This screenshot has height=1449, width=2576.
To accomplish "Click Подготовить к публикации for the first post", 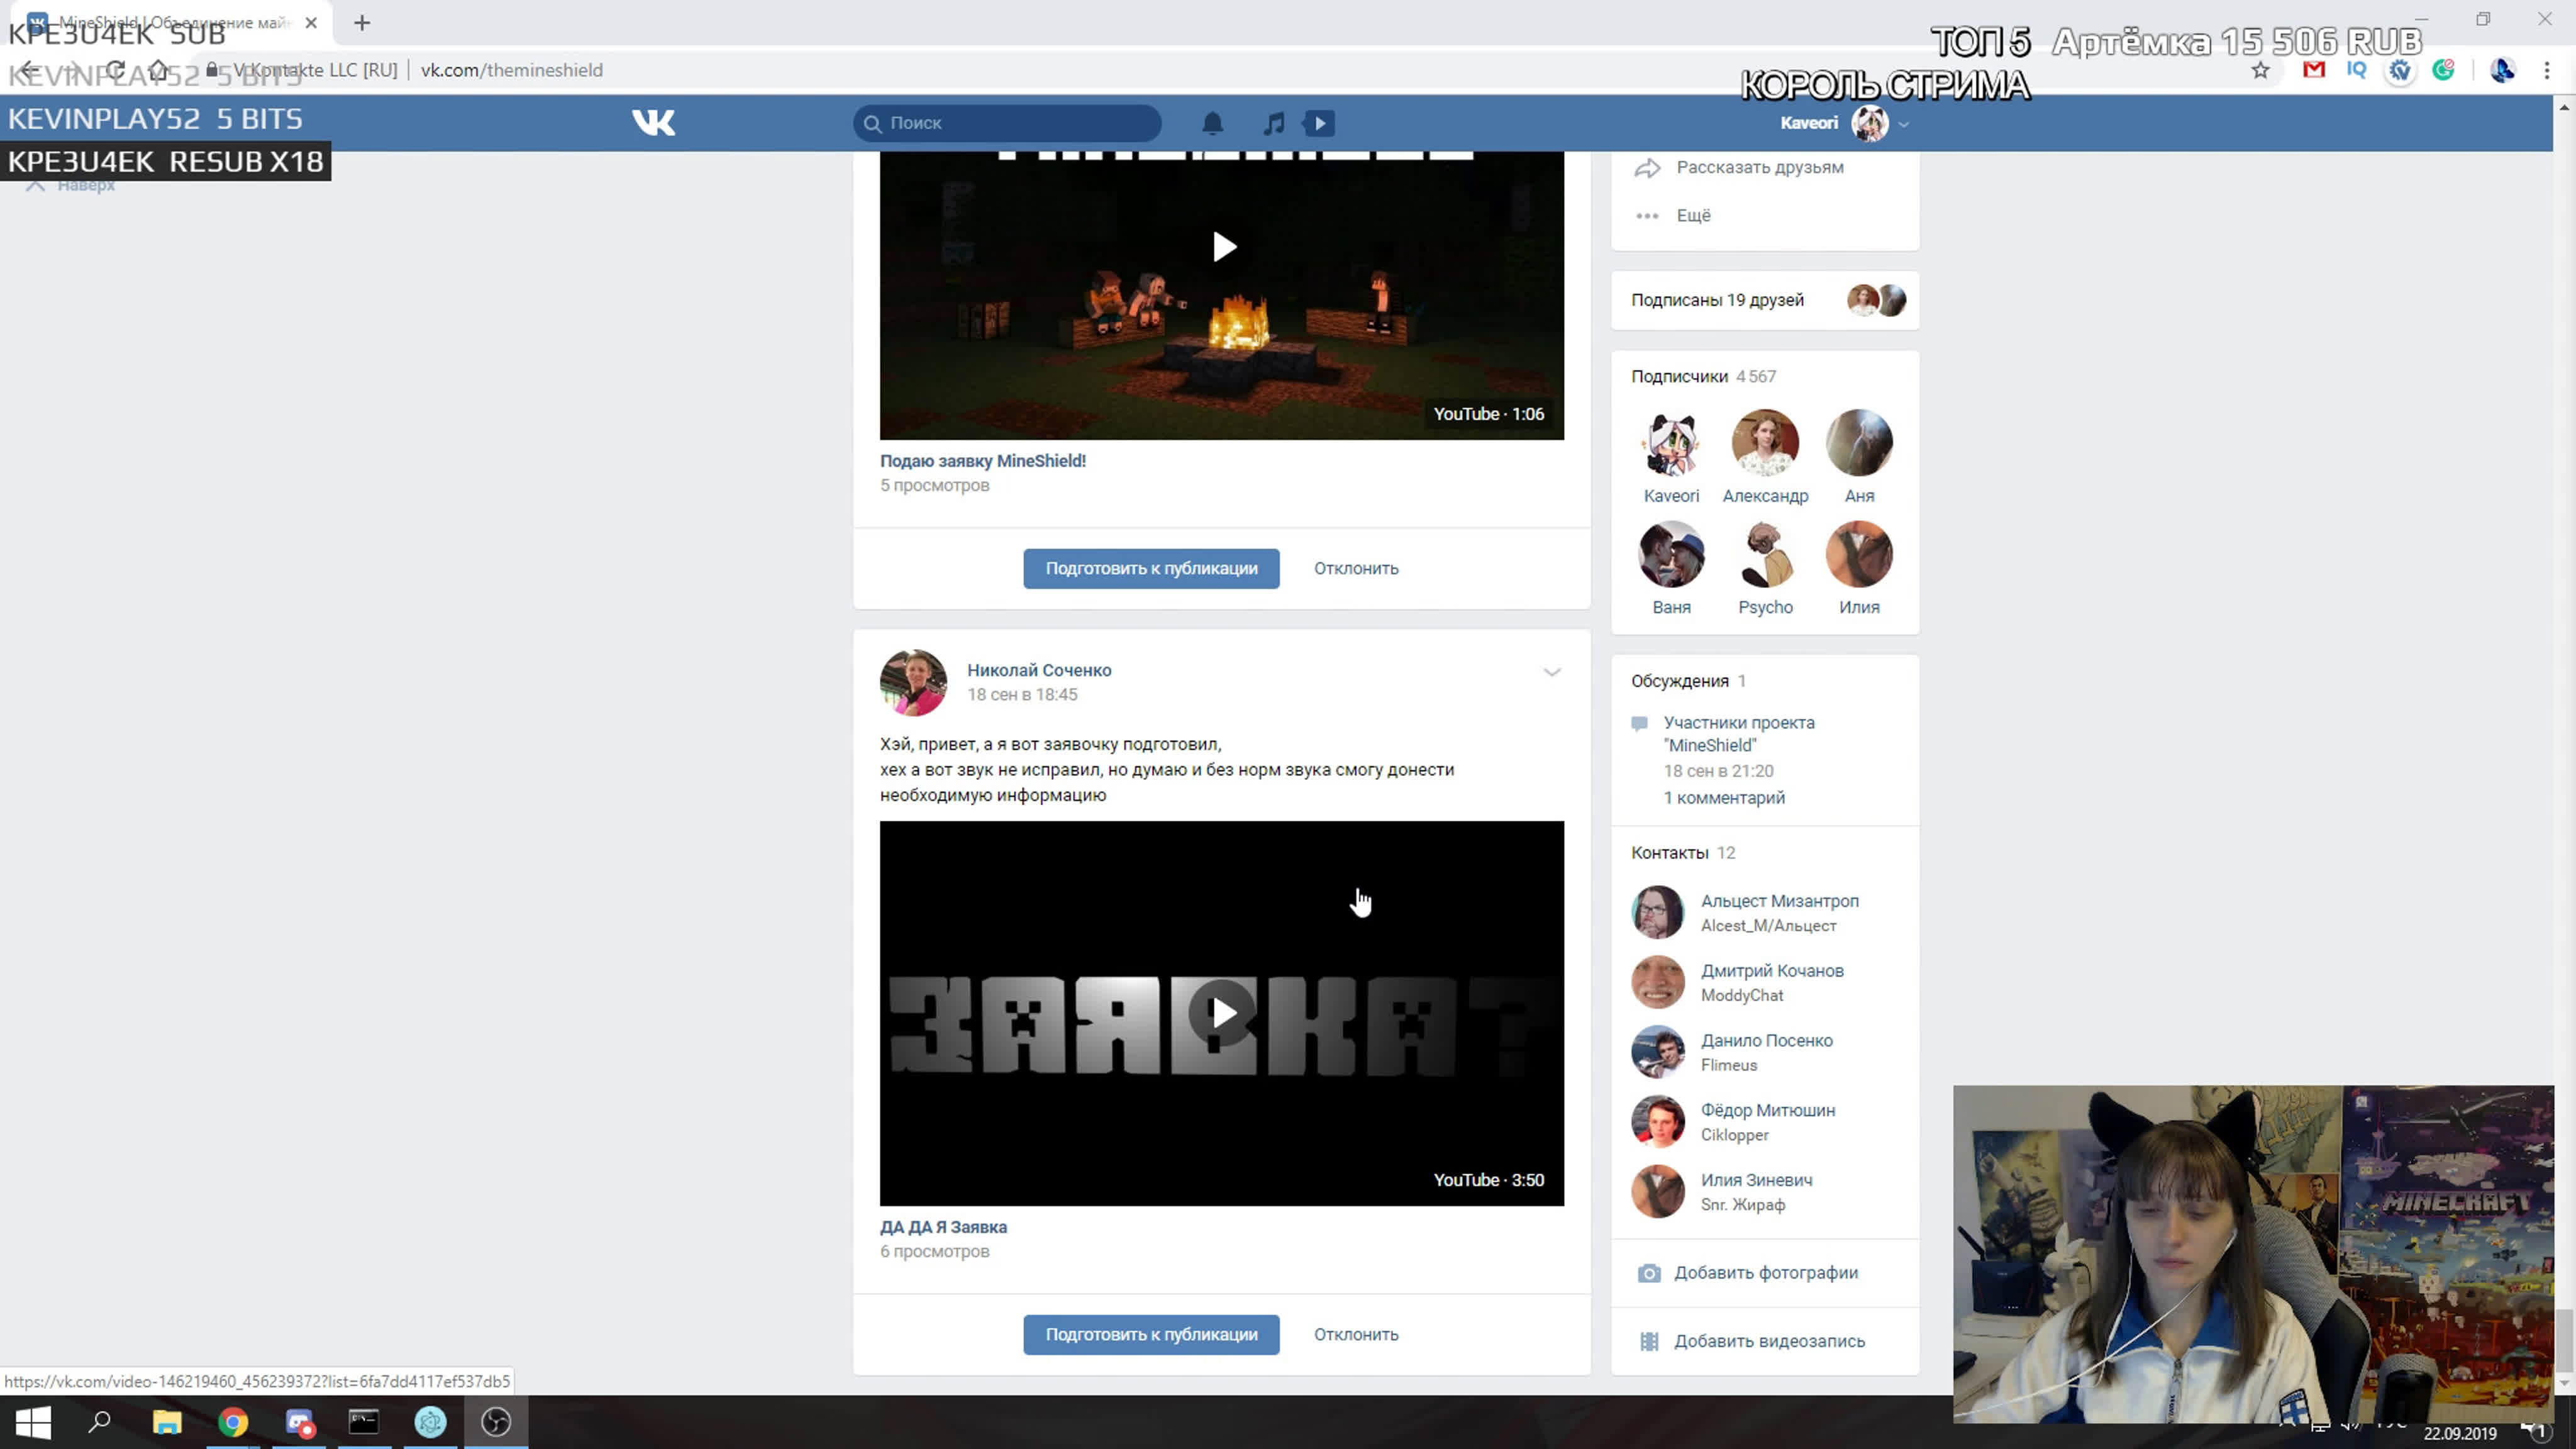I will pyautogui.click(x=1151, y=568).
